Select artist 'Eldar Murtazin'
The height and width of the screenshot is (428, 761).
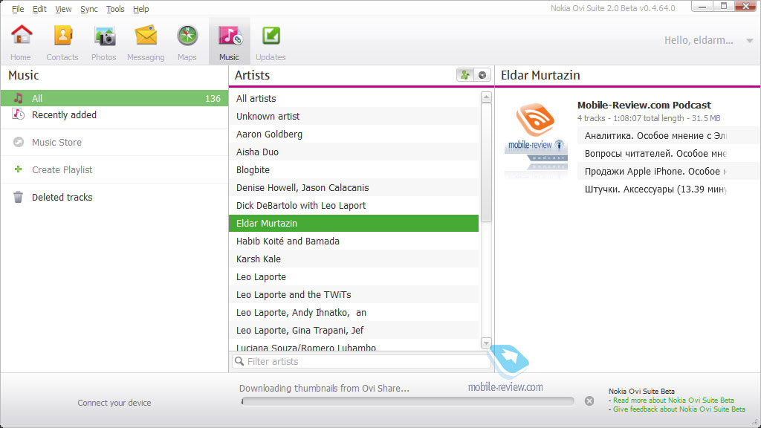(354, 223)
